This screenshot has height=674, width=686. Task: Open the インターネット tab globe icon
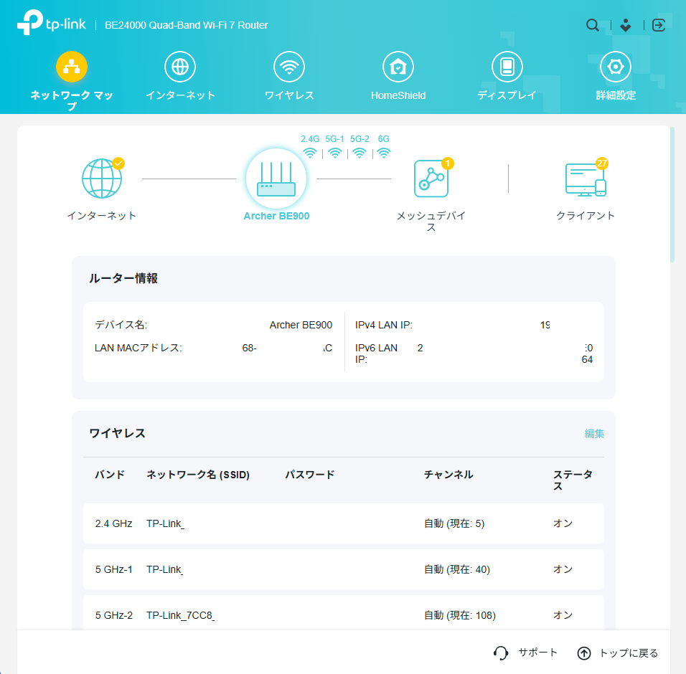point(180,67)
